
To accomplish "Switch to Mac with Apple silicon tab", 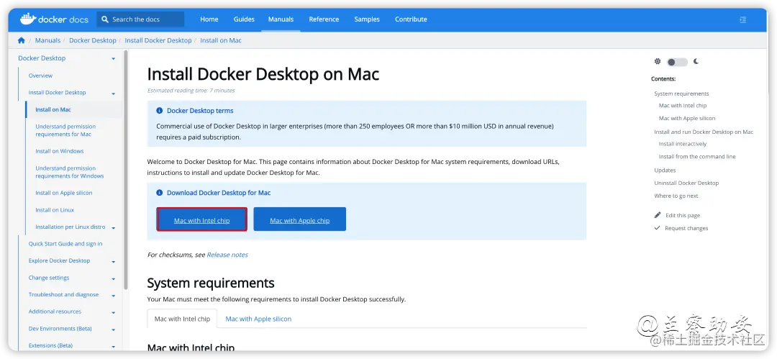I will point(258,319).
